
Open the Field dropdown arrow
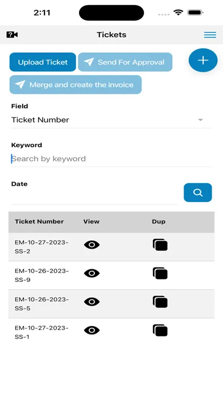click(x=200, y=120)
